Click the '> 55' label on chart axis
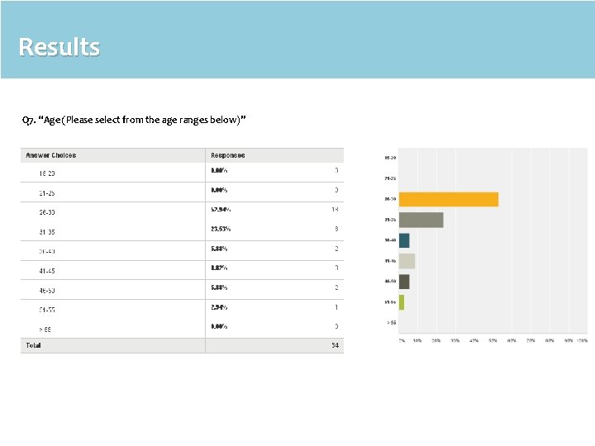Viewport: 595px width, 446px height. coord(391,322)
